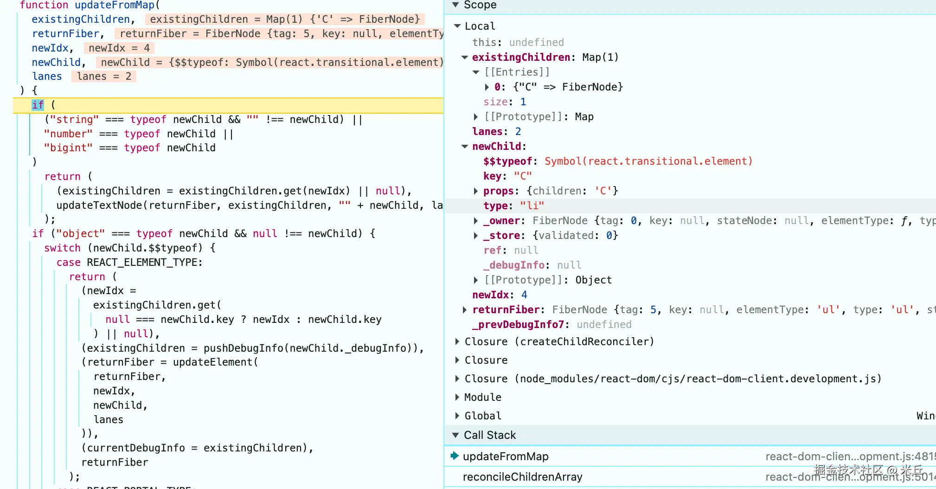936x489 pixels.
Task: Collapse the existingChildren Map entry
Action: pos(465,57)
